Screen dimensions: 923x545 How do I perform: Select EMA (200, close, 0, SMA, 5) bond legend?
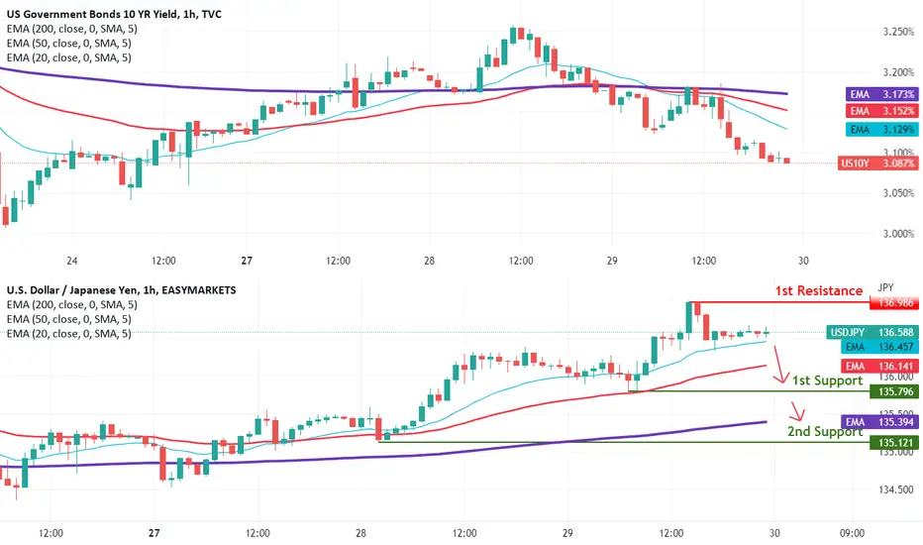point(72,29)
